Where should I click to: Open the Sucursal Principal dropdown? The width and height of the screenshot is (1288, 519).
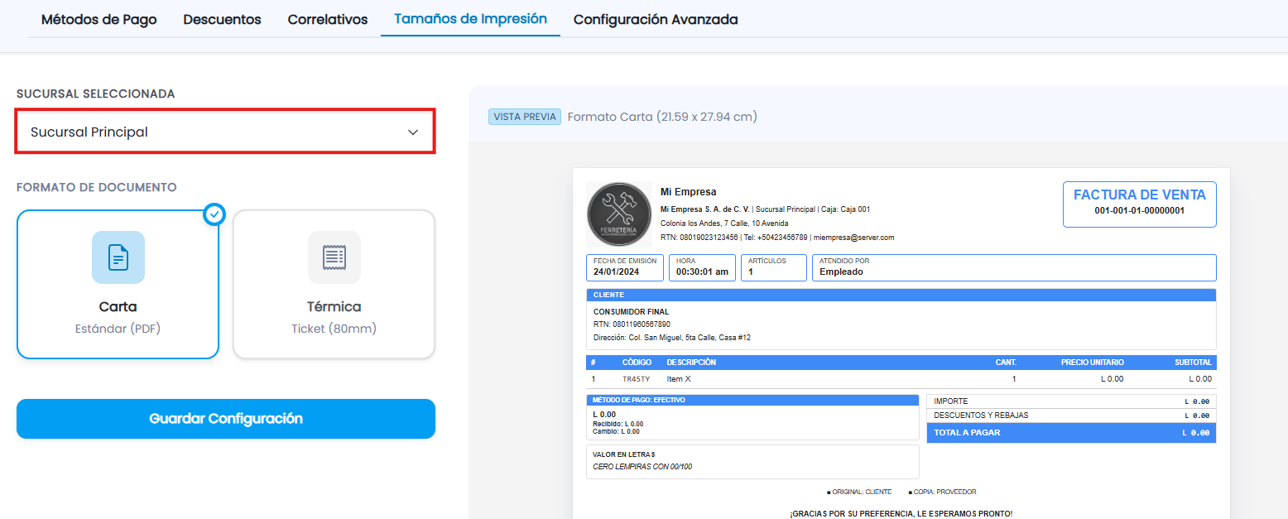225,132
